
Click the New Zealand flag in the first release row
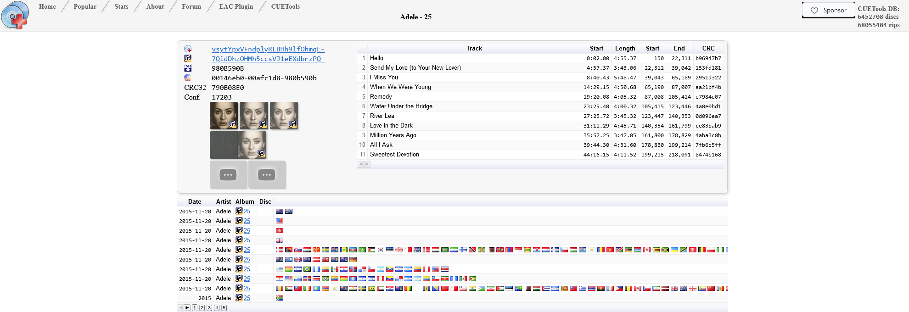(280, 212)
